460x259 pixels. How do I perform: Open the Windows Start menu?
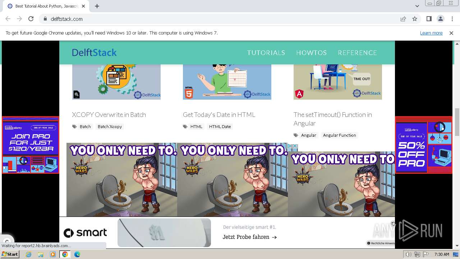(10, 254)
